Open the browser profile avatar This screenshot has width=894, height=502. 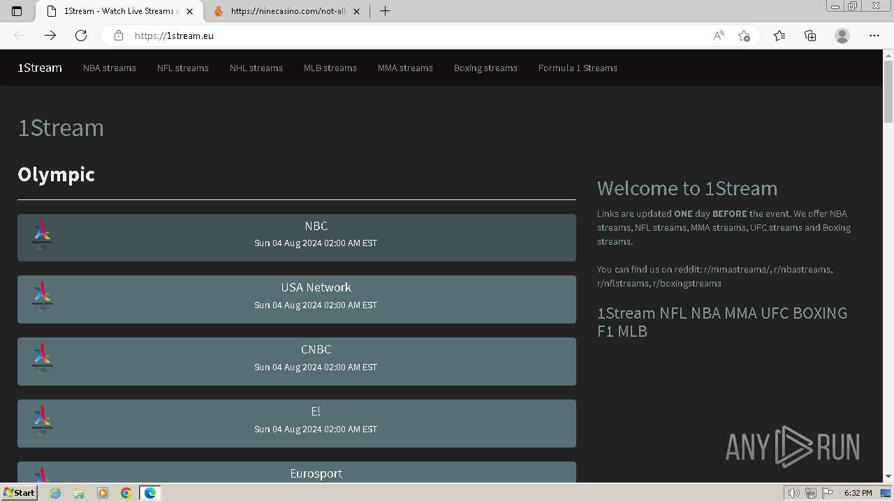pyautogui.click(x=842, y=36)
